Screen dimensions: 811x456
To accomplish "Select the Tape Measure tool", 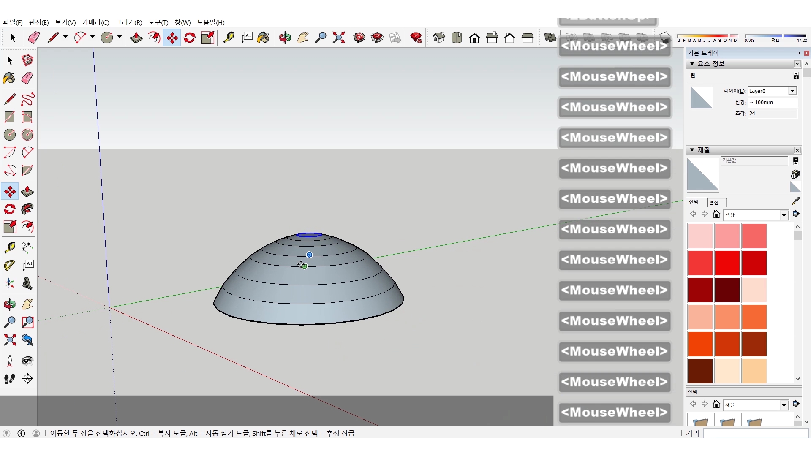I will tap(10, 247).
